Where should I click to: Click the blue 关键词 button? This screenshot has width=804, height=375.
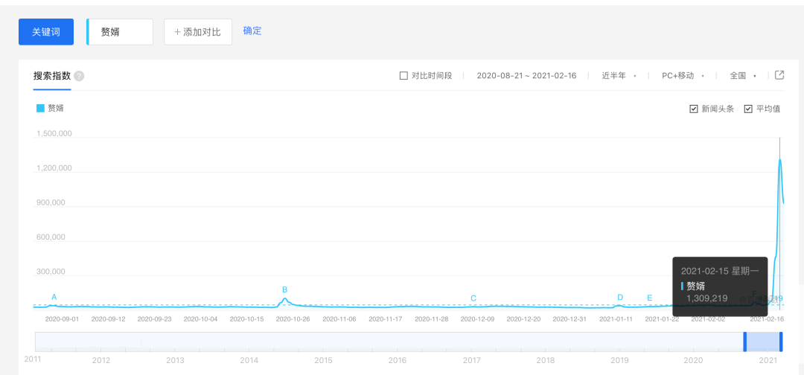tap(46, 32)
